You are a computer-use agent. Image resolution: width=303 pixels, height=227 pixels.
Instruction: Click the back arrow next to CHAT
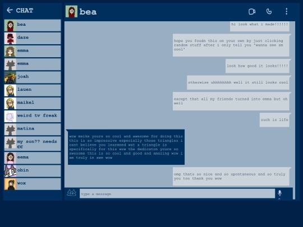click(x=10, y=10)
